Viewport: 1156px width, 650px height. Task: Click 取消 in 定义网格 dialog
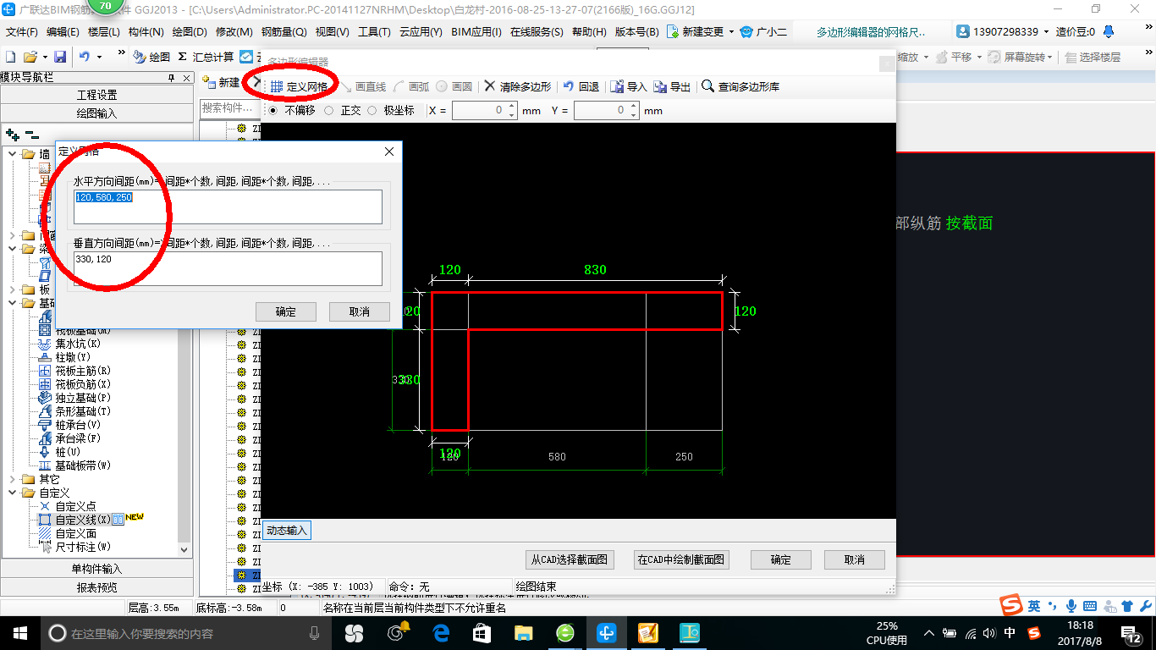pos(360,311)
